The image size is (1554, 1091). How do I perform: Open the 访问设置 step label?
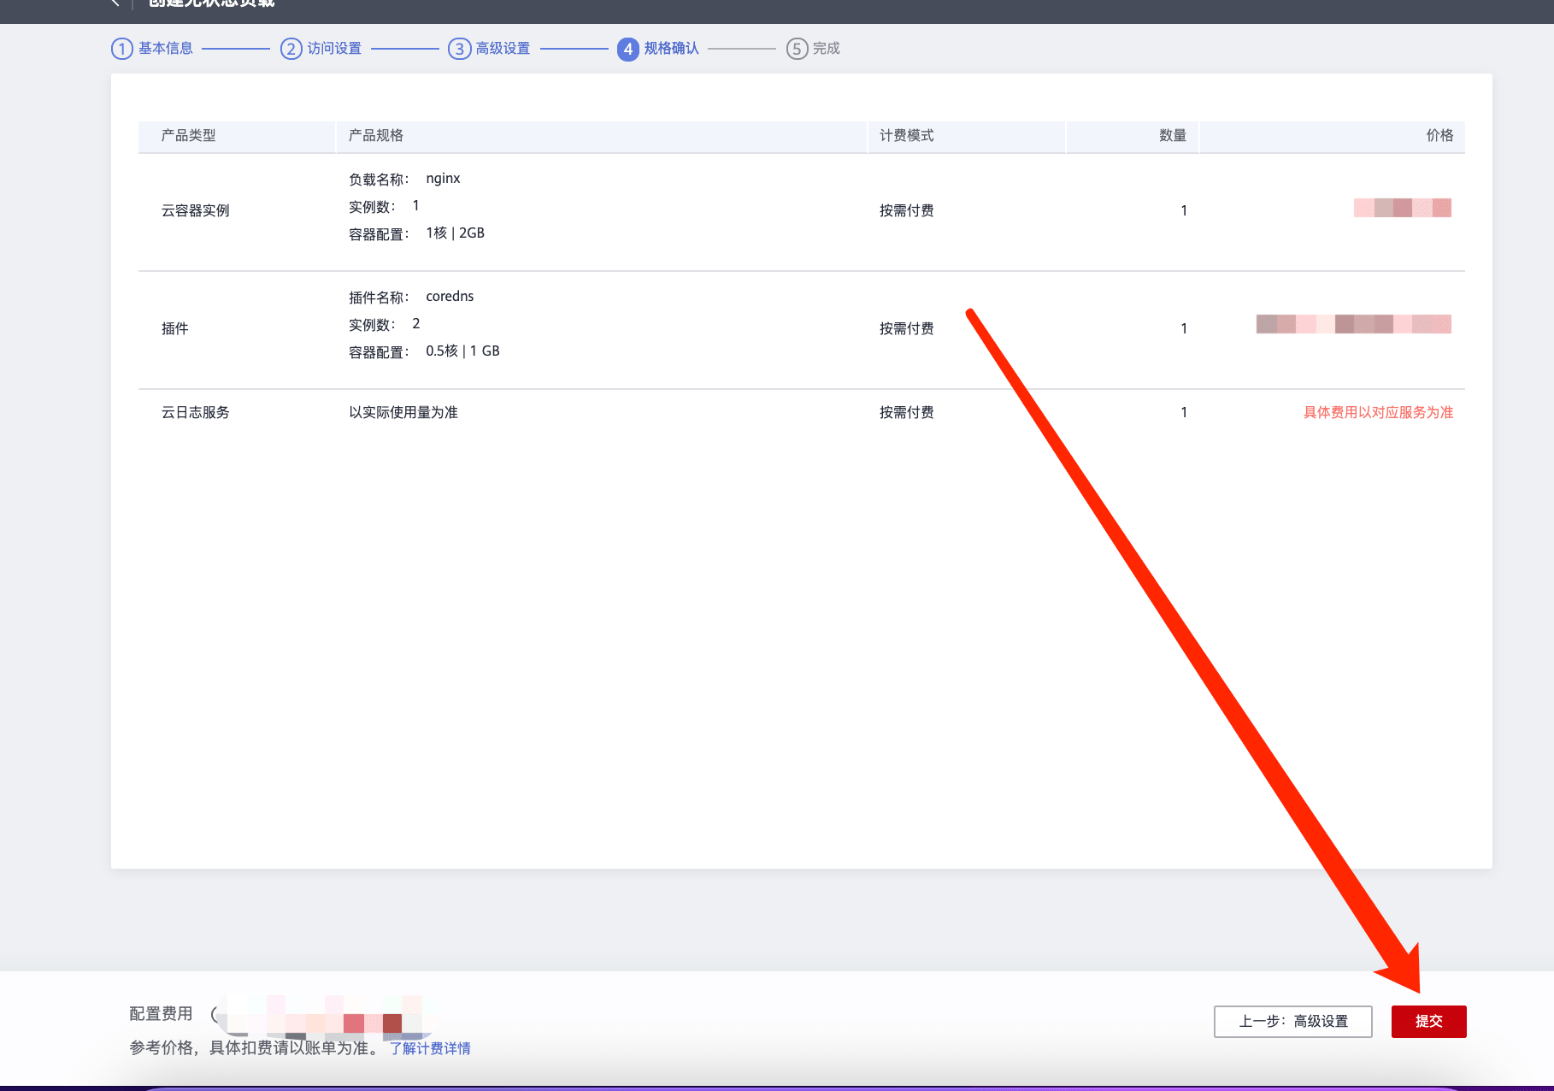pyautogui.click(x=334, y=49)
